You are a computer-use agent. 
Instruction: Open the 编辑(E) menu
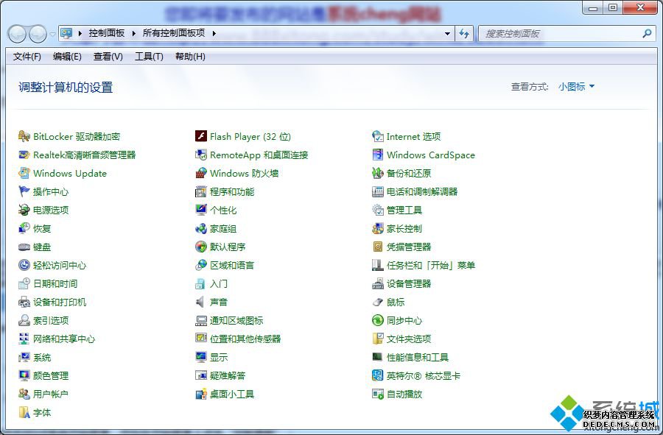pyautogui.click(x=67, y=57)
